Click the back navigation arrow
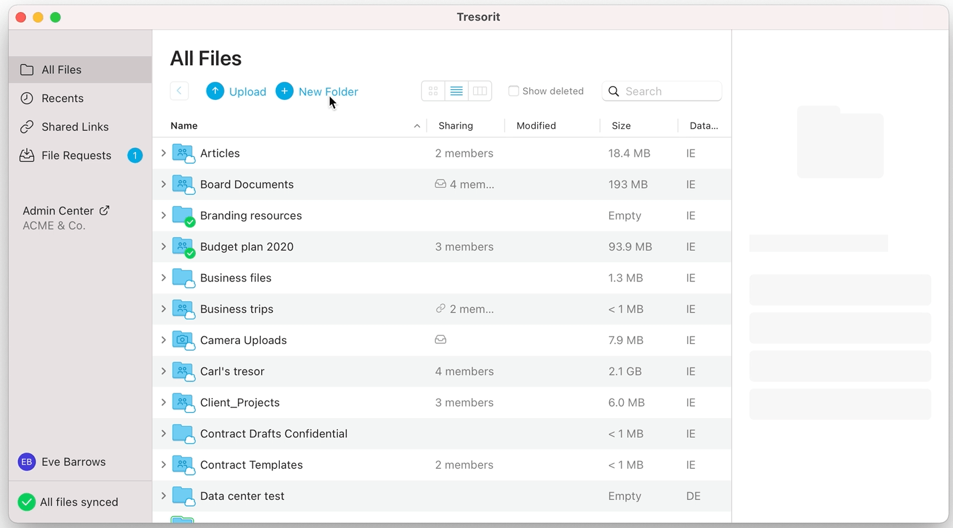 [179, 91]
